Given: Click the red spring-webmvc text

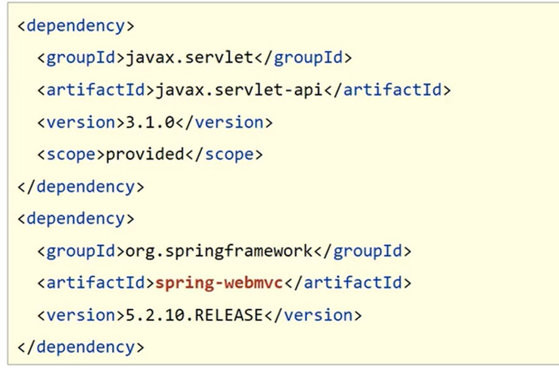Looking at the screenshot, I should coord(219,283).
